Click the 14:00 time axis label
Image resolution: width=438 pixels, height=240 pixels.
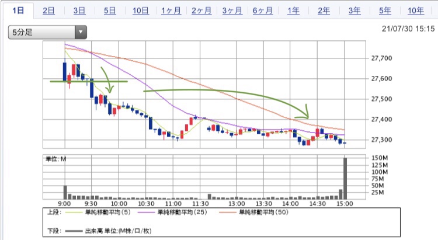pyautogui.click(x=290, y=204)
